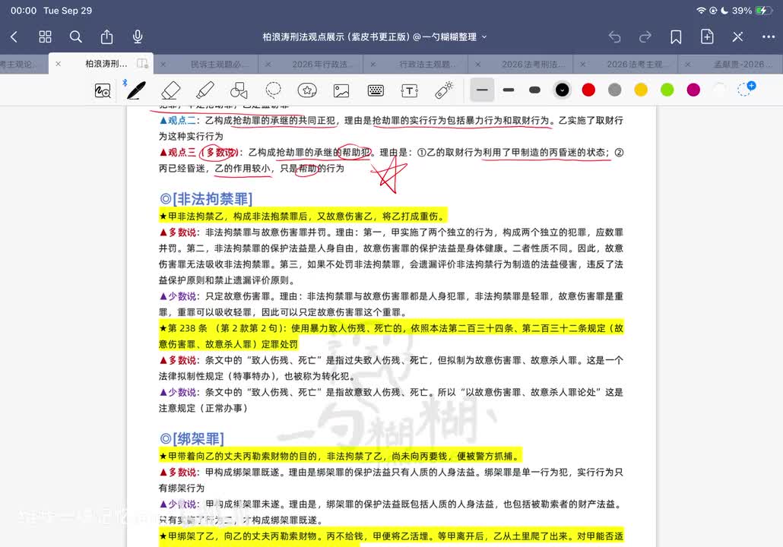Tap the highlighted line starting ★第 238 条
This screenshot has width=783, height=547.
pos(391,336)
